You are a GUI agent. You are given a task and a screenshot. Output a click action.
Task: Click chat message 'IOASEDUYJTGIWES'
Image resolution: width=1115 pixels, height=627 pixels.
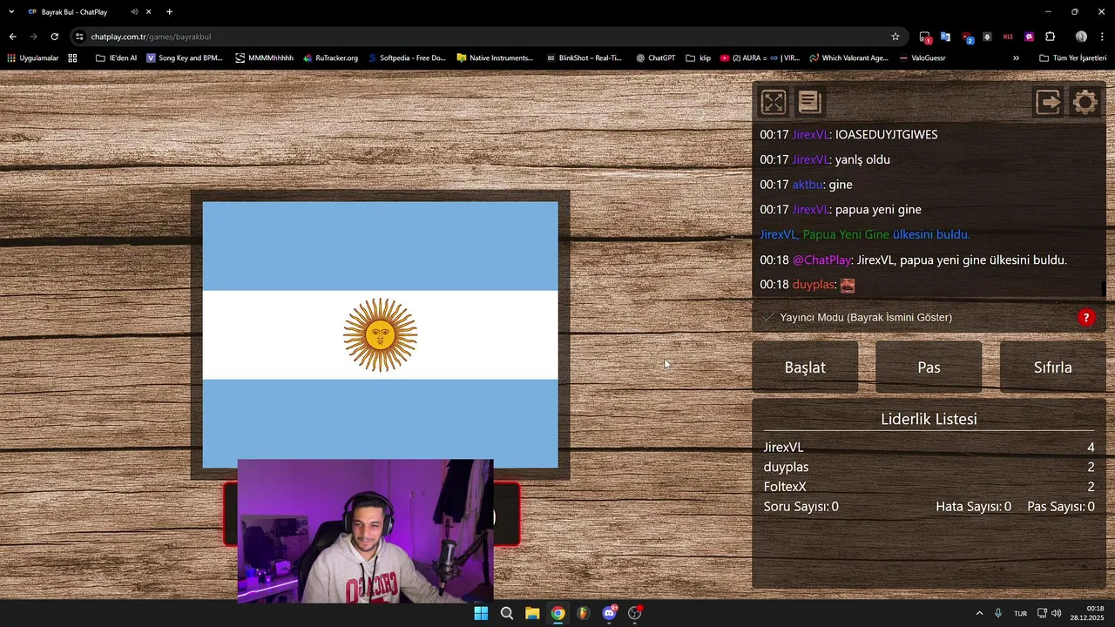886,135
